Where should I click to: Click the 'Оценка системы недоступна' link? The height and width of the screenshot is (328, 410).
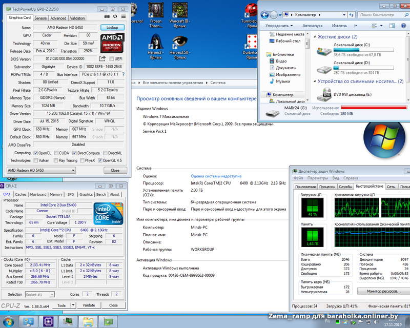pos(216,176)
